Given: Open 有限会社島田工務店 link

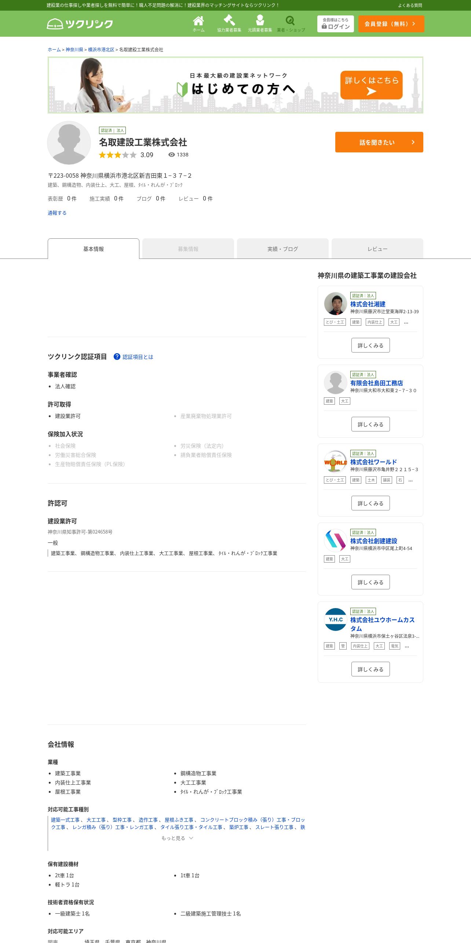Looking at the screenshot, I should tap(377, 383).
